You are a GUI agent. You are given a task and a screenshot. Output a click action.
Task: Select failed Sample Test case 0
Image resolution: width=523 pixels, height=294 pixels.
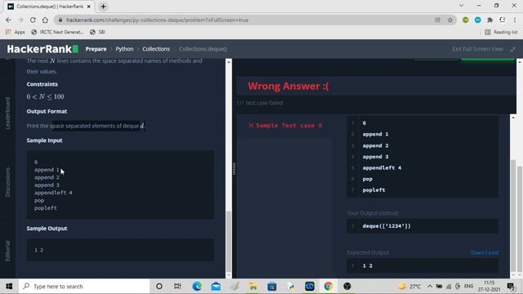285,126
